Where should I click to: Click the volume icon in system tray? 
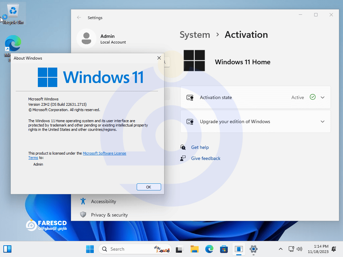(299, 249)
